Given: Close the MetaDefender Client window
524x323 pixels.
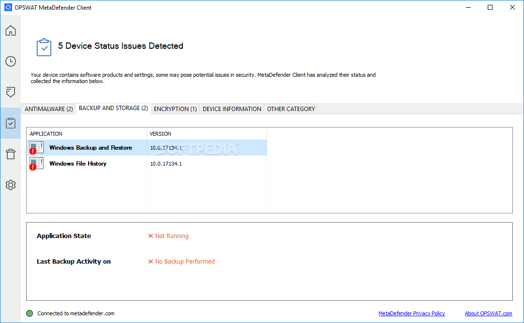Looking at the screenshot, I should 512,7.
